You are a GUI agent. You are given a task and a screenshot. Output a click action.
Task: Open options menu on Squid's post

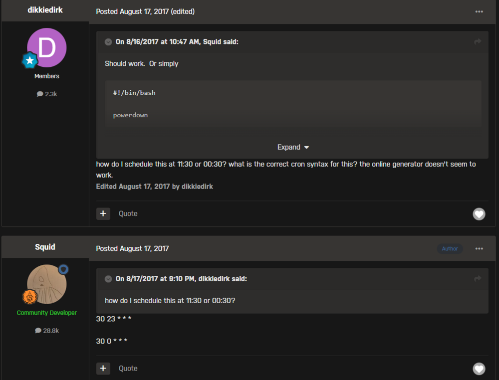[479, 249]
